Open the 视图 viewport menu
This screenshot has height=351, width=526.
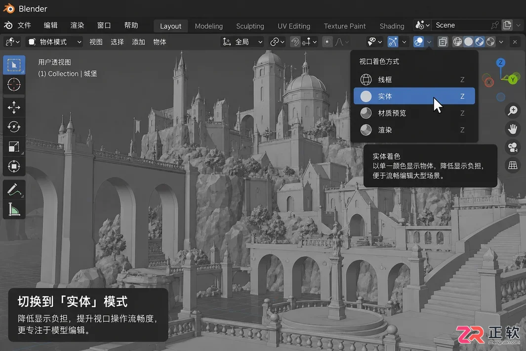[x=96, y=42]
